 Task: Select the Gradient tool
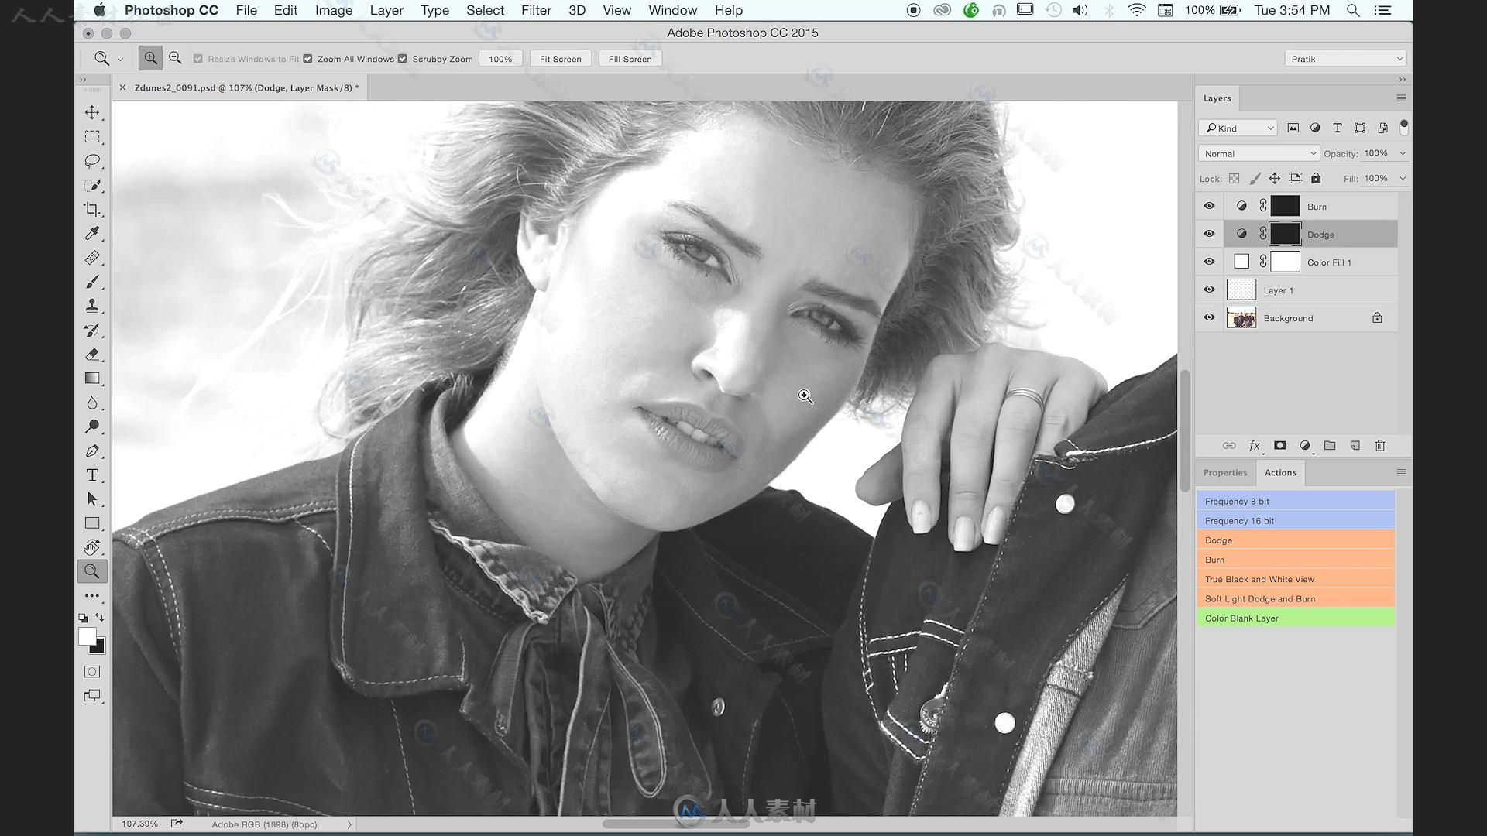[x=92, y=379]
